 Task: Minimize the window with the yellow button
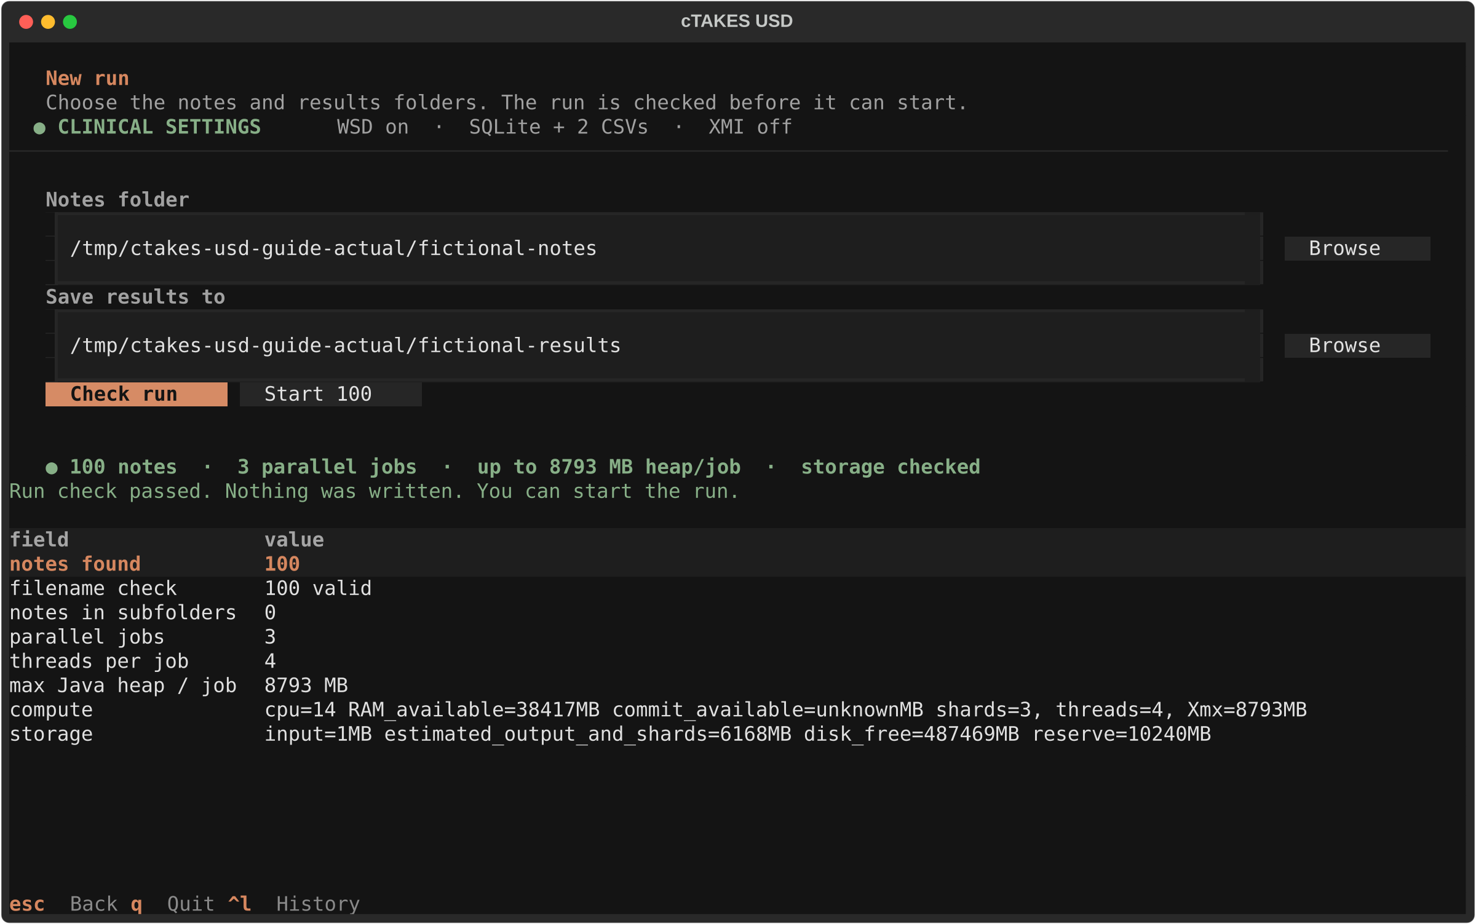[48, 22]
